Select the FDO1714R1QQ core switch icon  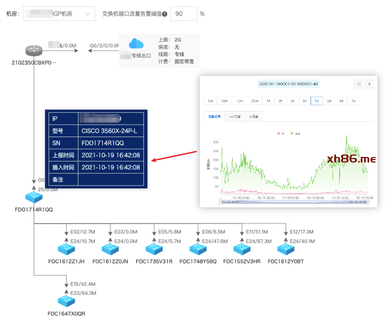[34, 198]
